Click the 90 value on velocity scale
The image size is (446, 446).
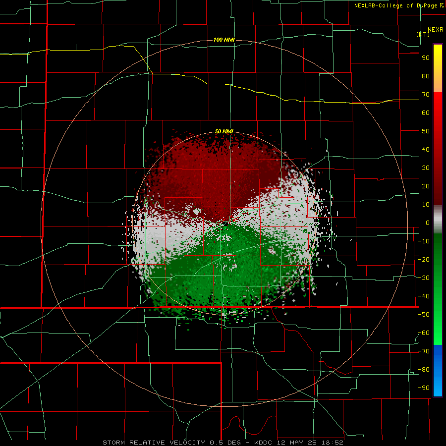coord(426,58)
